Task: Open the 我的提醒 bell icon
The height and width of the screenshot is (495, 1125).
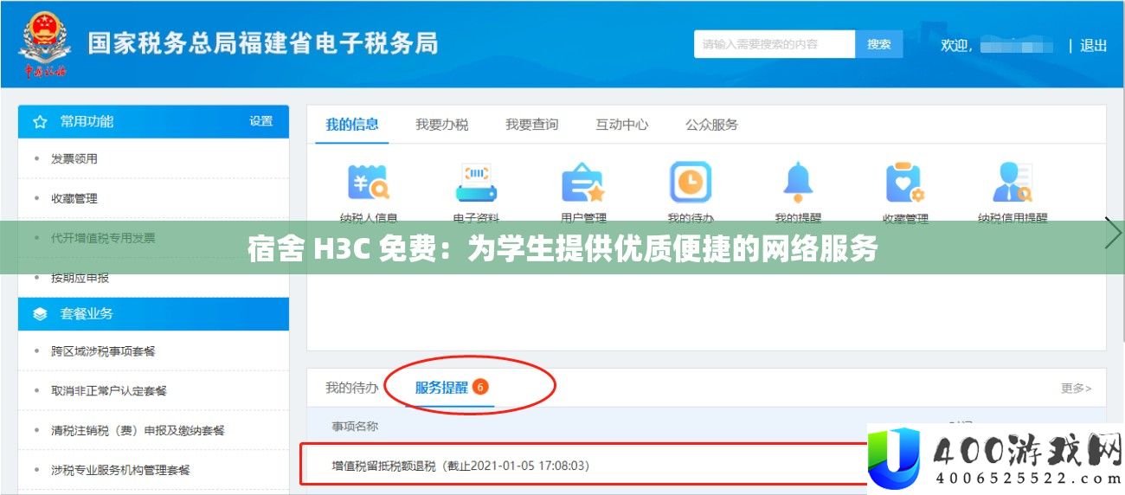Action: 798,183
